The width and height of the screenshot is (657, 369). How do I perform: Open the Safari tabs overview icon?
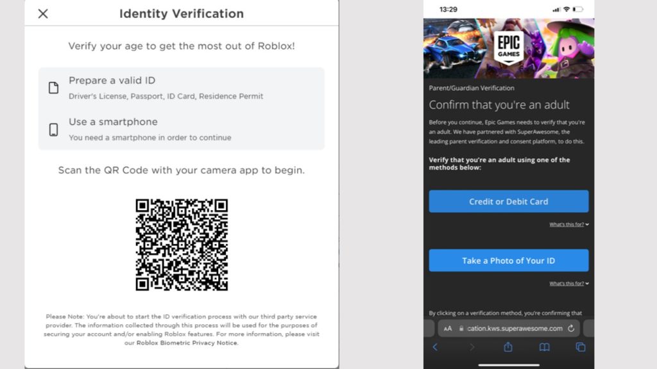coord(580,347)
